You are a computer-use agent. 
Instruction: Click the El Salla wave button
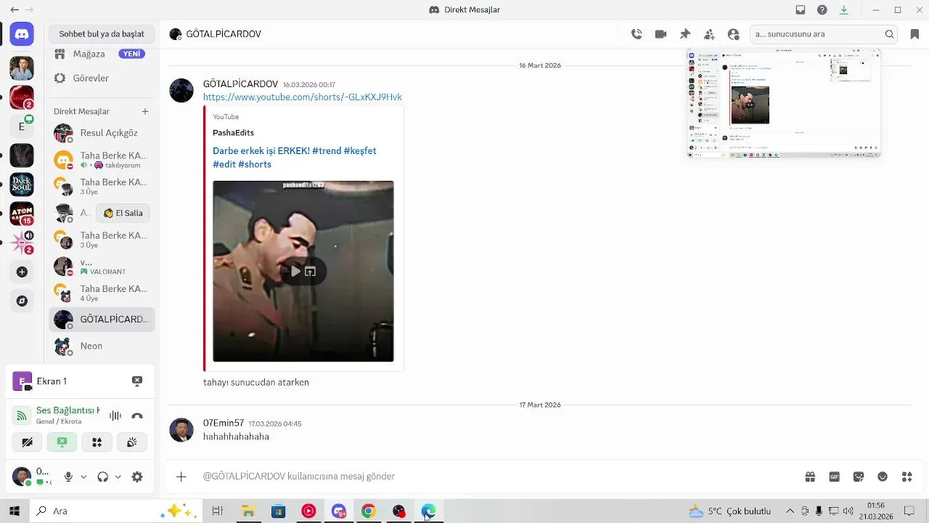coord(123,213)
